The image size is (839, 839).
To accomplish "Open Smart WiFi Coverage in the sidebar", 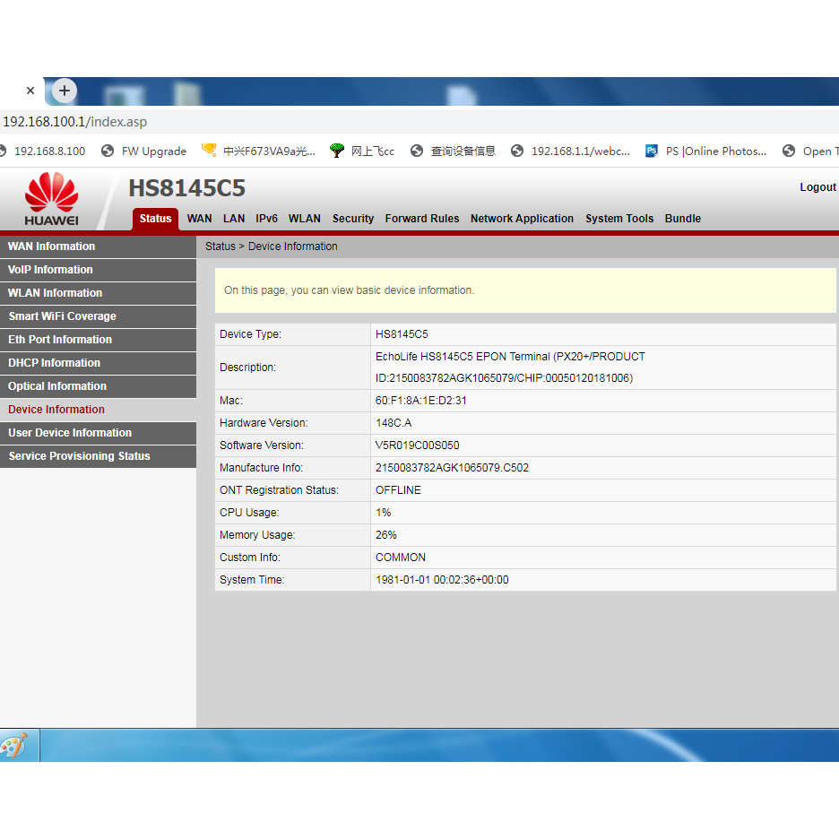I will coord(62,316).
